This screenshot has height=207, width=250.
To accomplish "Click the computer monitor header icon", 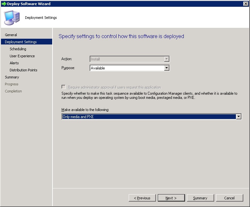I will (x=12, y=18).
